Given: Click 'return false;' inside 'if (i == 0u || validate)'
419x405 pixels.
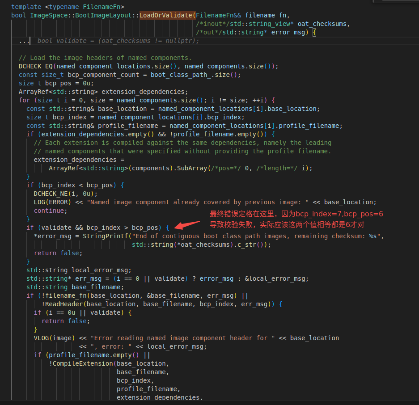Looking at the screenshot, I should [66, 321].
